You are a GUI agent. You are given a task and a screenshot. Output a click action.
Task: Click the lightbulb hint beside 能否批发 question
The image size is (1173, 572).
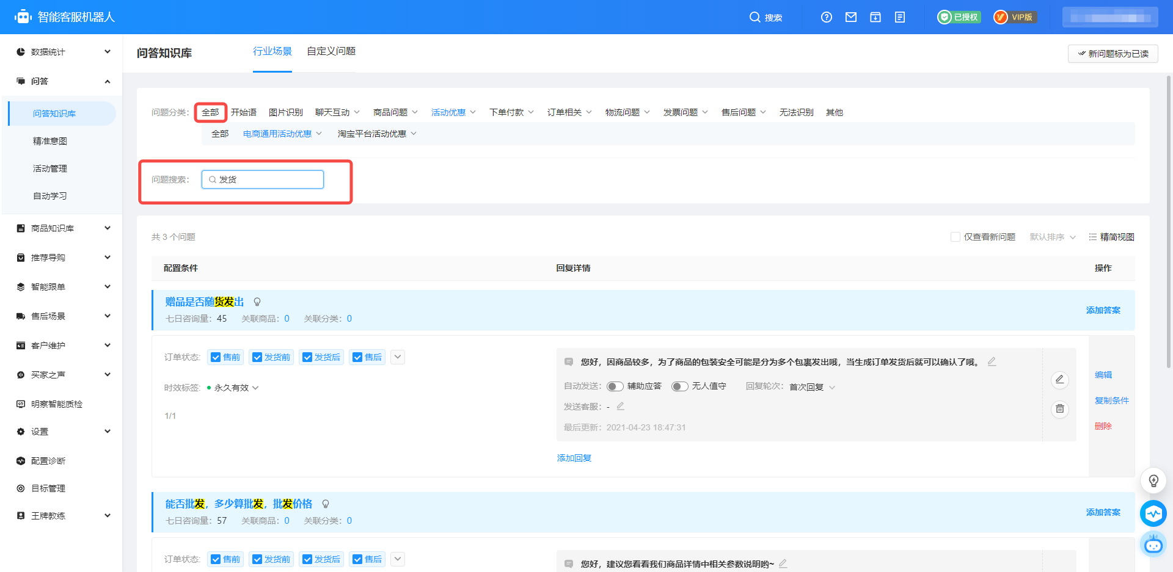[x=326, y=504]
